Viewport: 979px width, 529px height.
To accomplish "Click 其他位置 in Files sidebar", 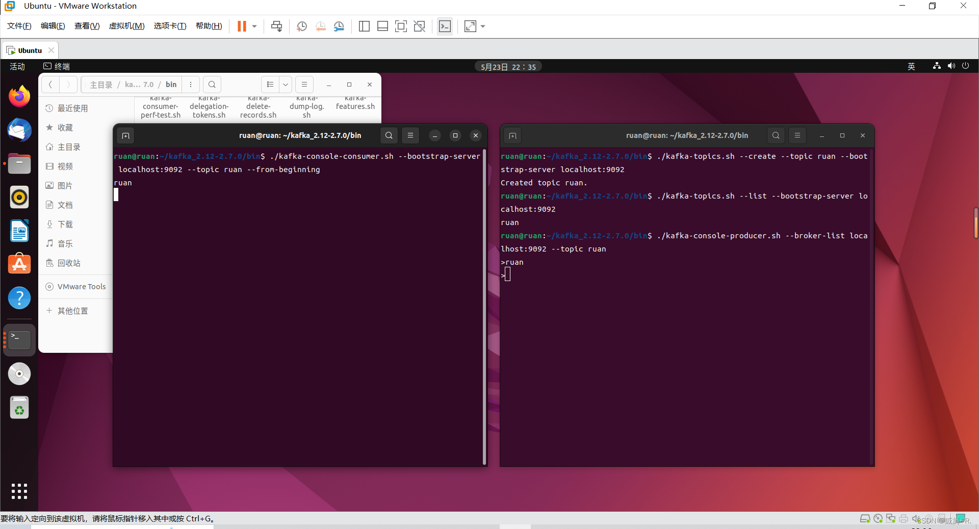I will point(72,311).
